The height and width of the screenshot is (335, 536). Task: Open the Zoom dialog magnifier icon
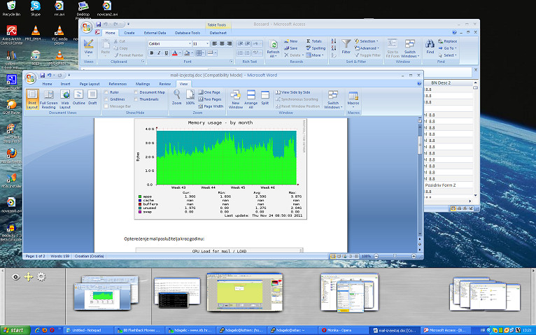tap(177, 95)
